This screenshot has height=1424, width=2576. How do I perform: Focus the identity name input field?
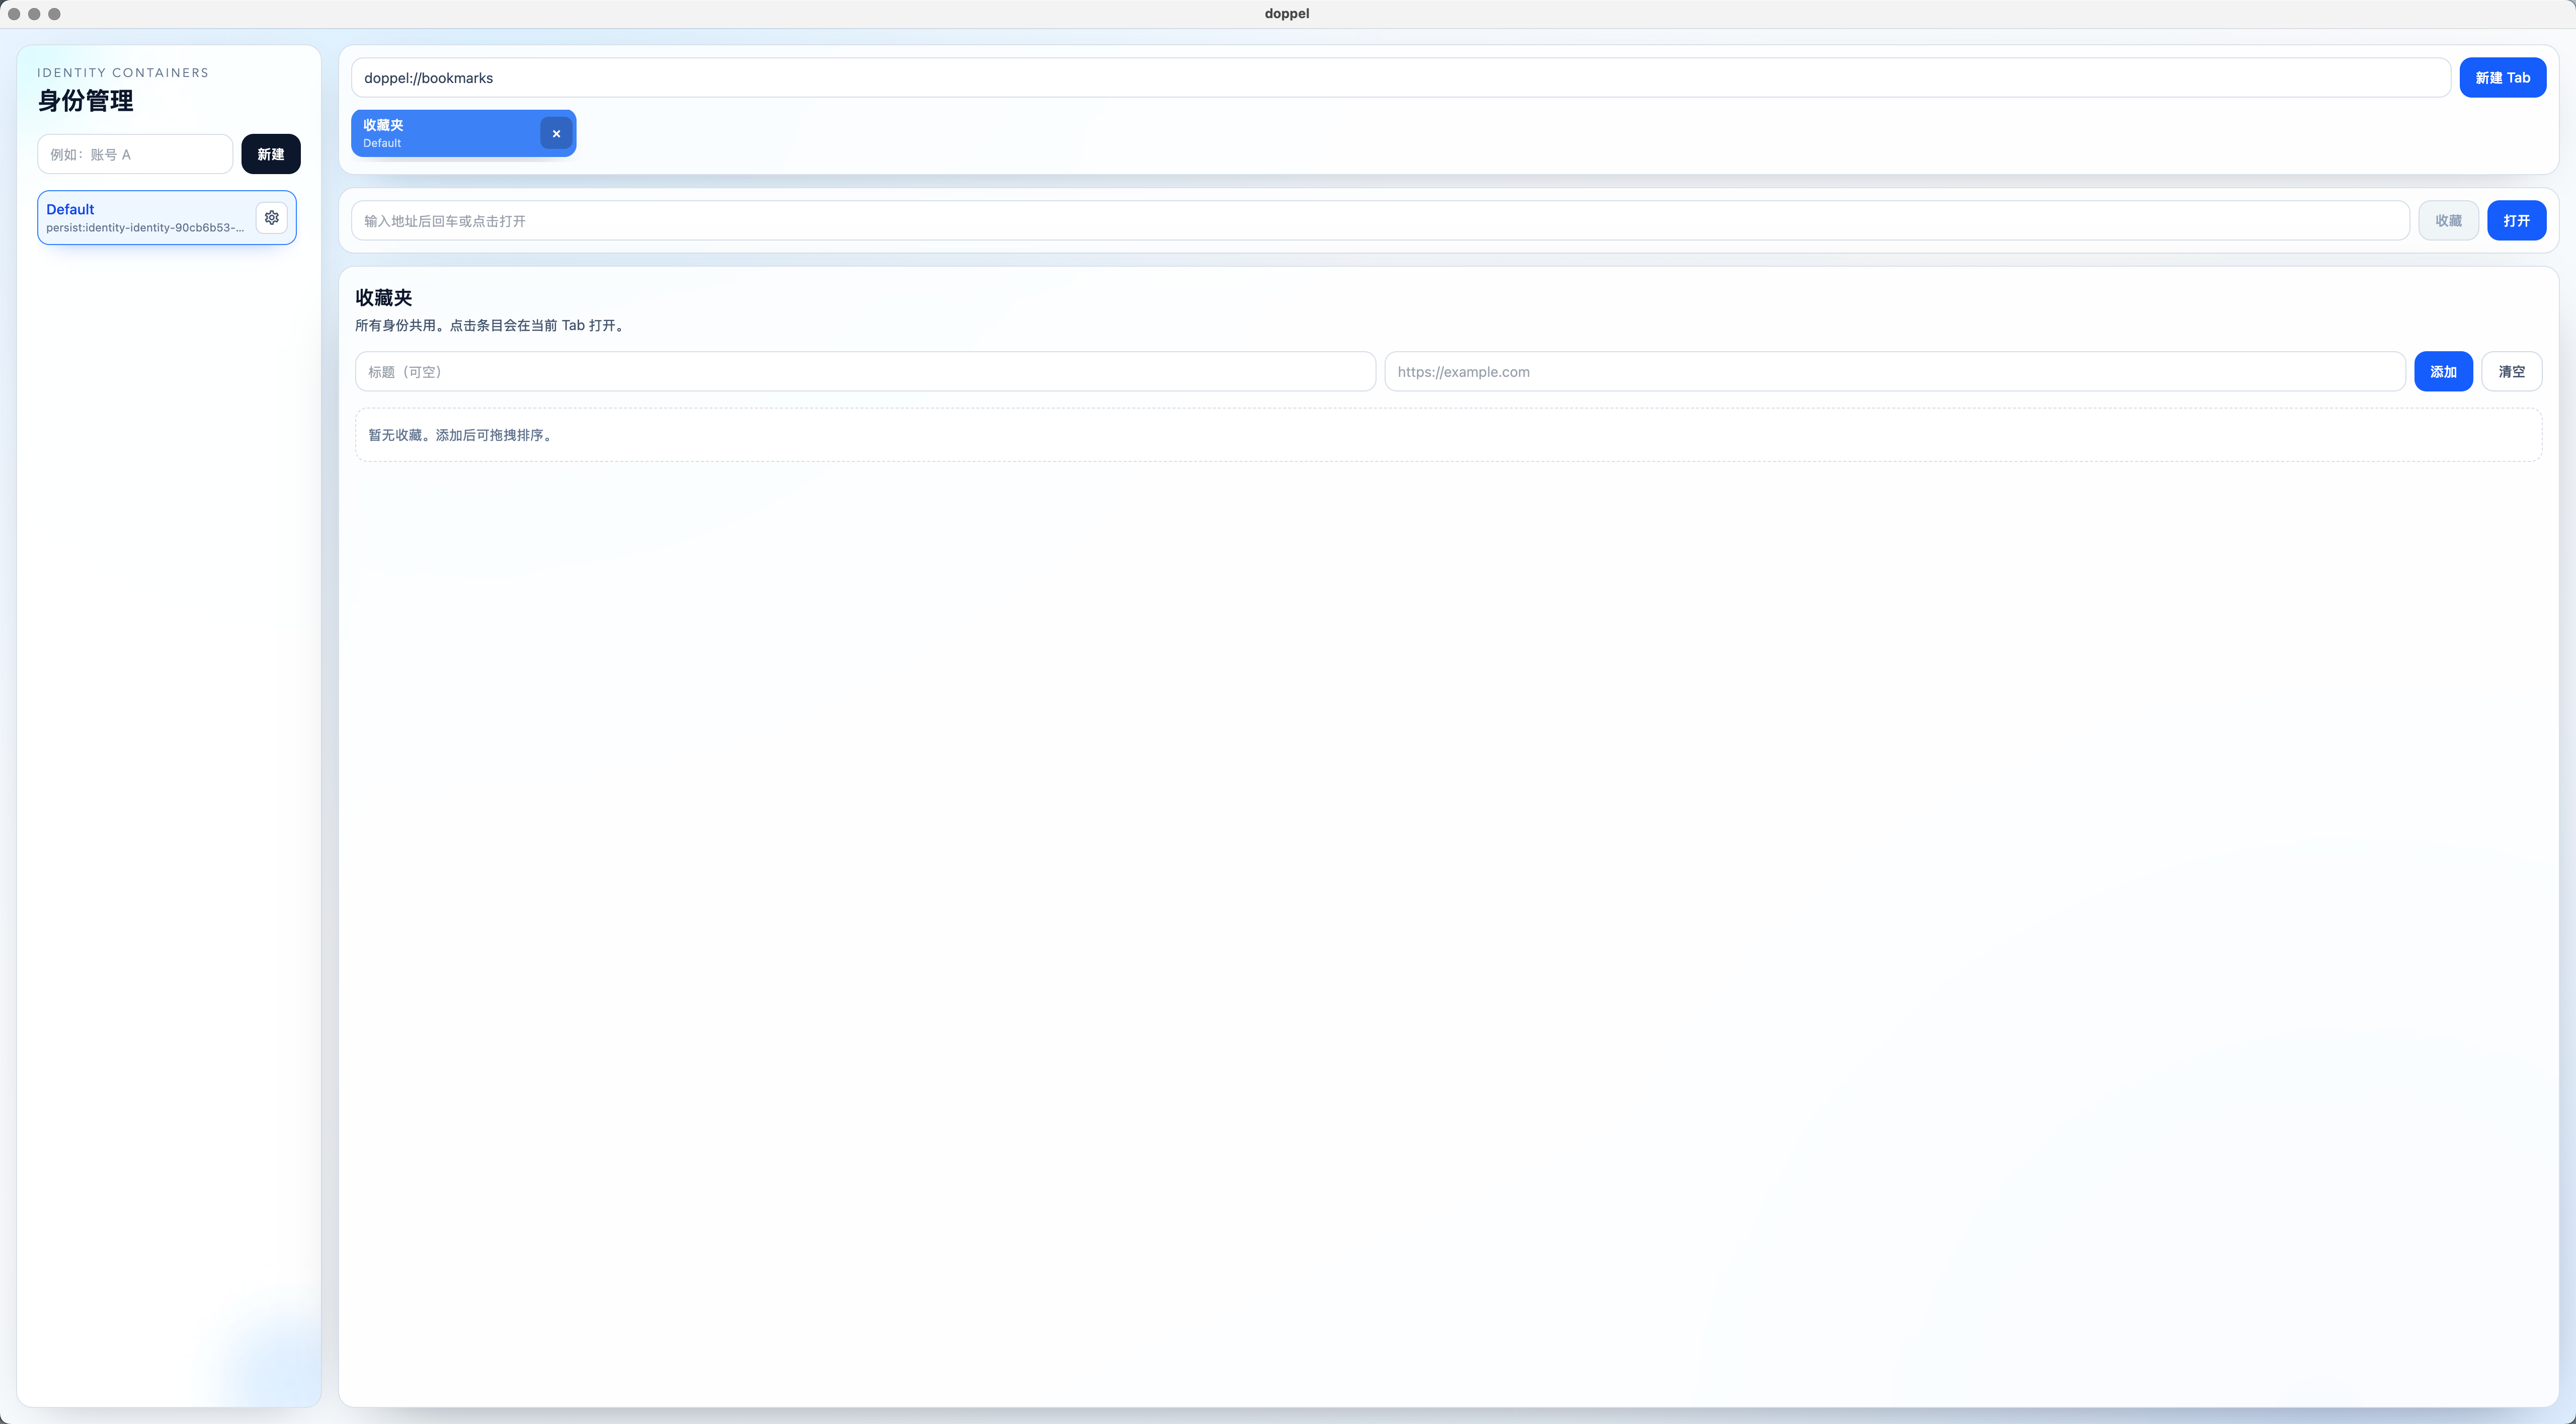point(135,154)
